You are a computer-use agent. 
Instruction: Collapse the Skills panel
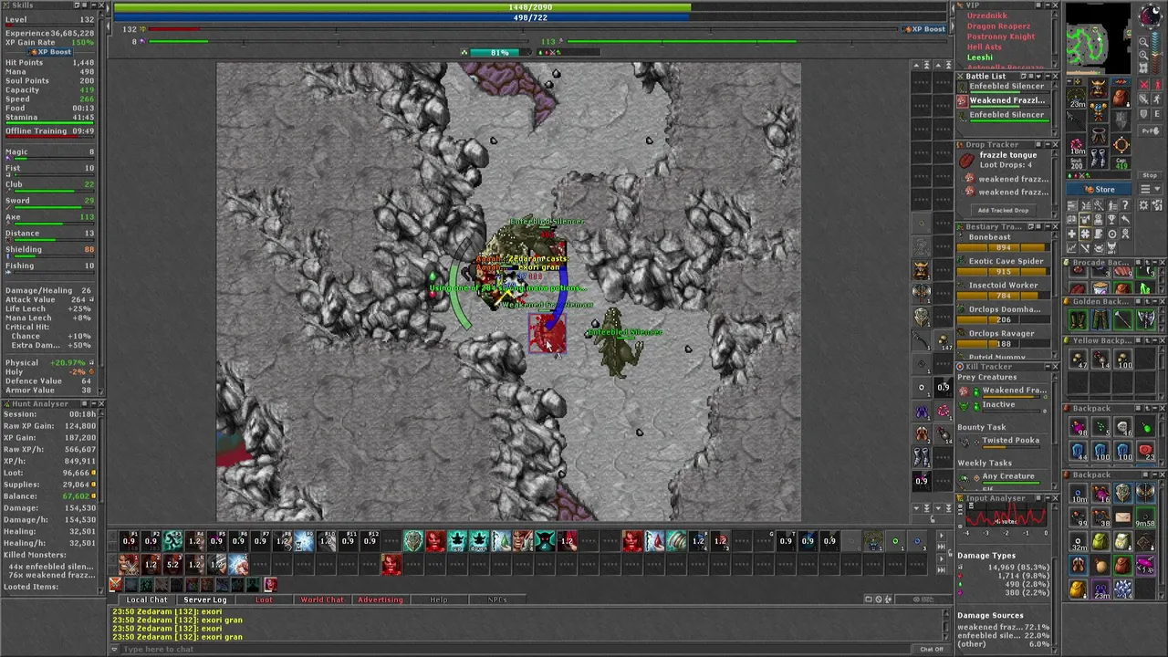pos(94,5)
